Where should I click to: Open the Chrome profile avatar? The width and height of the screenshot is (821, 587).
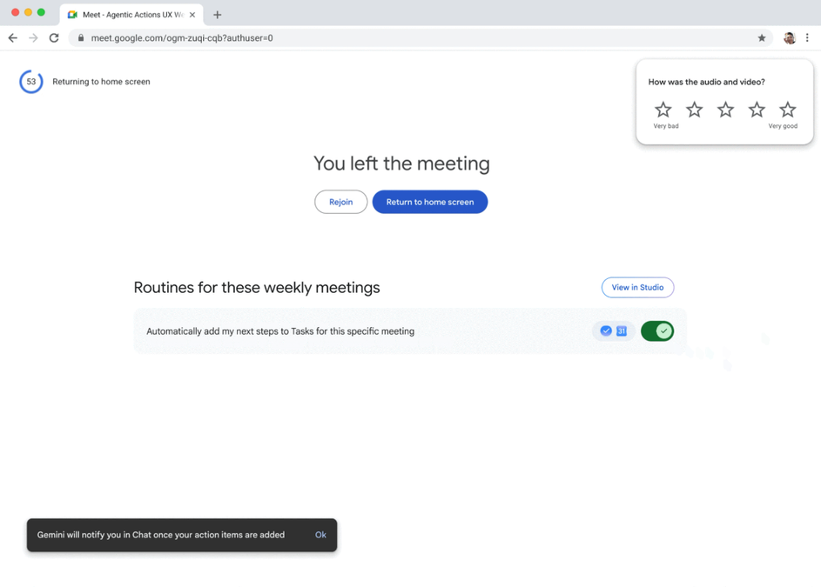click(x=790, y=37)
